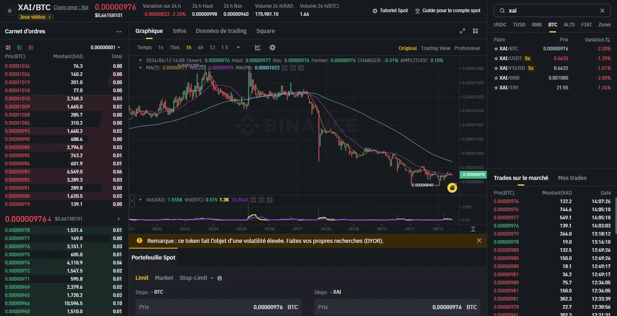Select the FIAT market tab
This screenshot has width=617, height=316.
coord(586,24)
